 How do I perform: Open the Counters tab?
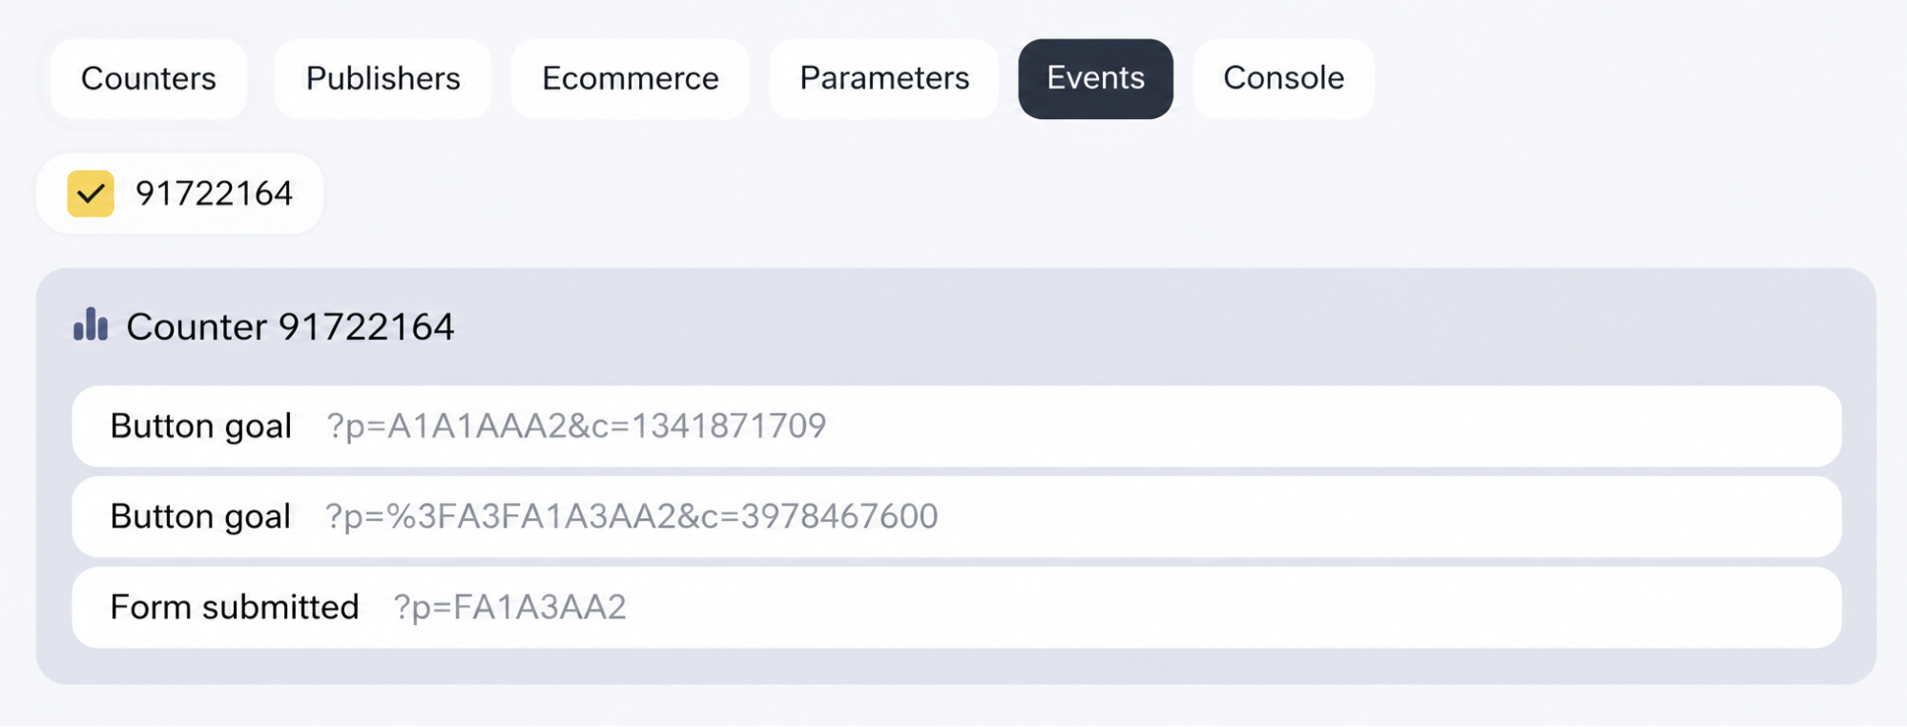coord(149,78)
